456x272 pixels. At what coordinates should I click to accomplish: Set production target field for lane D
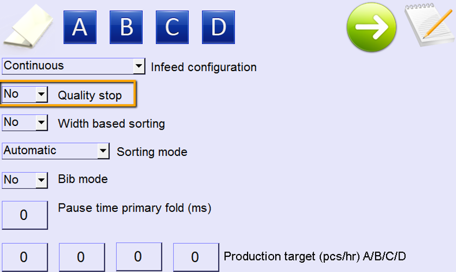click(x=195, y=257)
